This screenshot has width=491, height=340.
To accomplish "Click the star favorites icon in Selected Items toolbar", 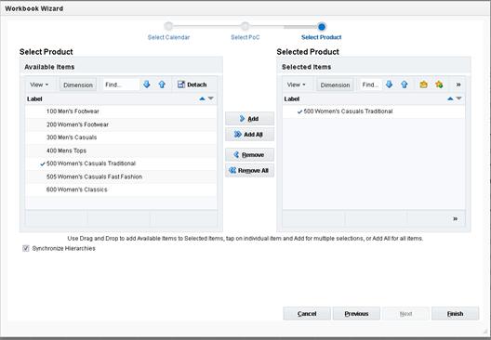I will (x=439, y=85).
